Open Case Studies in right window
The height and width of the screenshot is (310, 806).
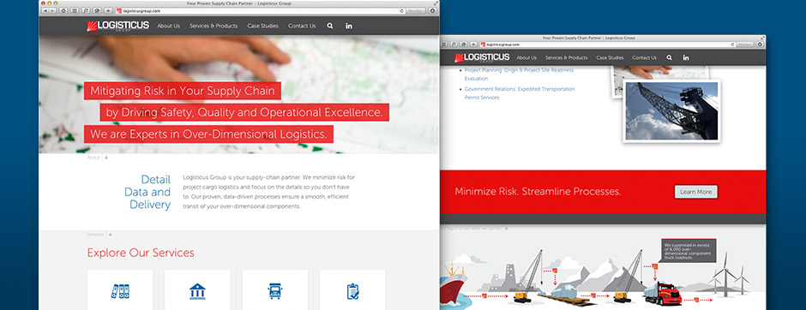[610, 57]
